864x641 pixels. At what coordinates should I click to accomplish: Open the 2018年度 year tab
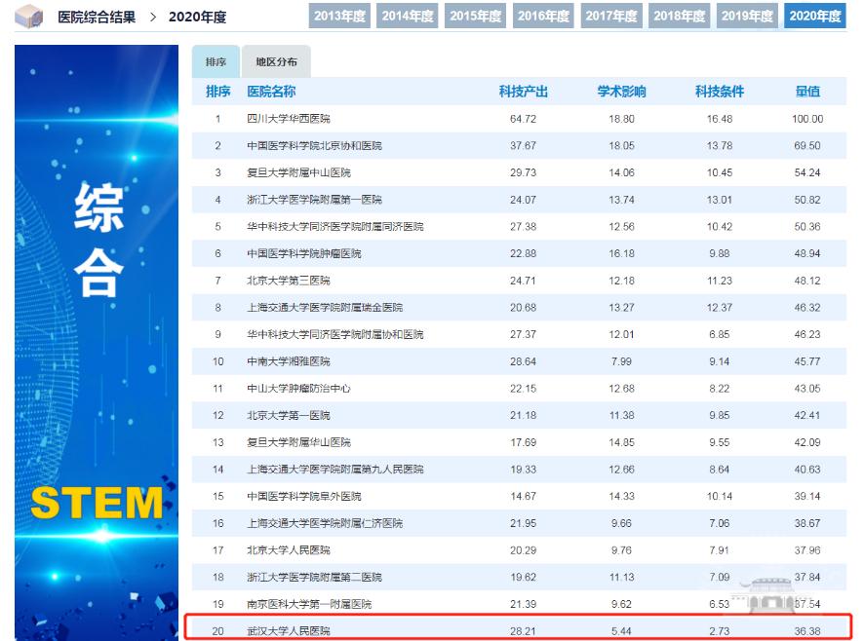tap(680, 17)
